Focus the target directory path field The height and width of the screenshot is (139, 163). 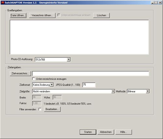click(91, 73)
